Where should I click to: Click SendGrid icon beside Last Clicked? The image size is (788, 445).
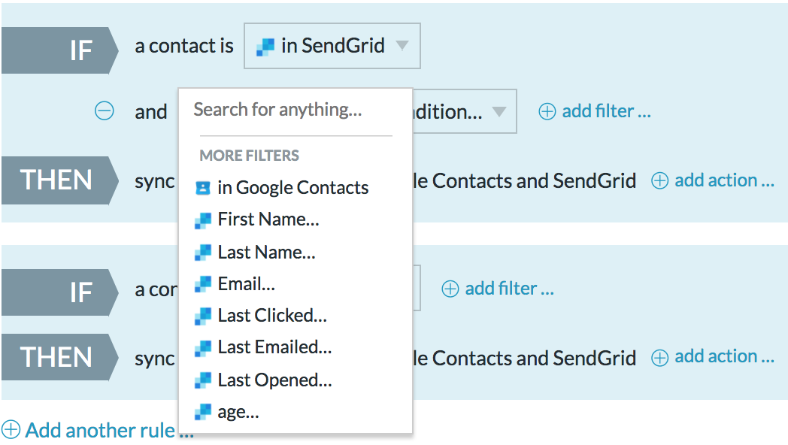click(202, 316)
